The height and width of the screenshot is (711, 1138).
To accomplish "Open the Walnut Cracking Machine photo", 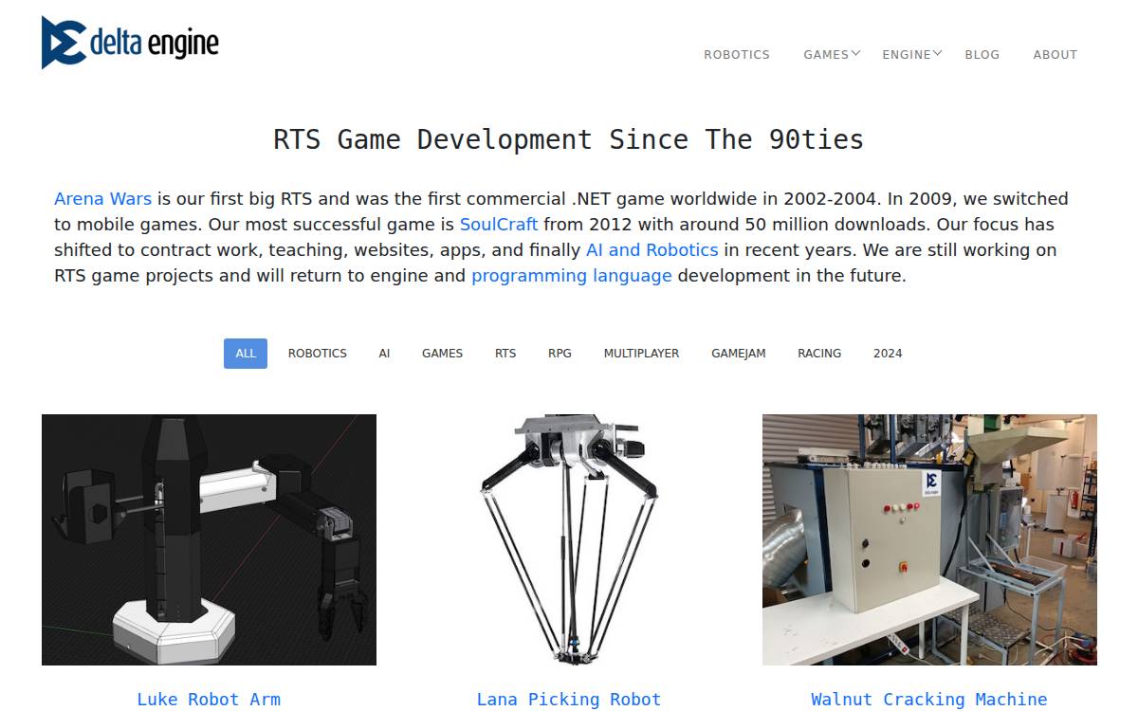I will coord(929,539).
